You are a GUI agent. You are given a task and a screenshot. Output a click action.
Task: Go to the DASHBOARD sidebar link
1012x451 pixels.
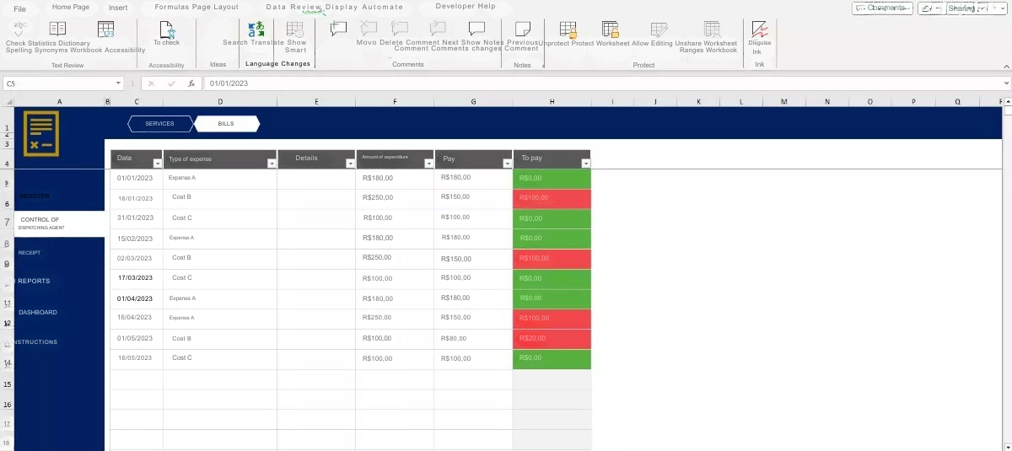[38, 313]
